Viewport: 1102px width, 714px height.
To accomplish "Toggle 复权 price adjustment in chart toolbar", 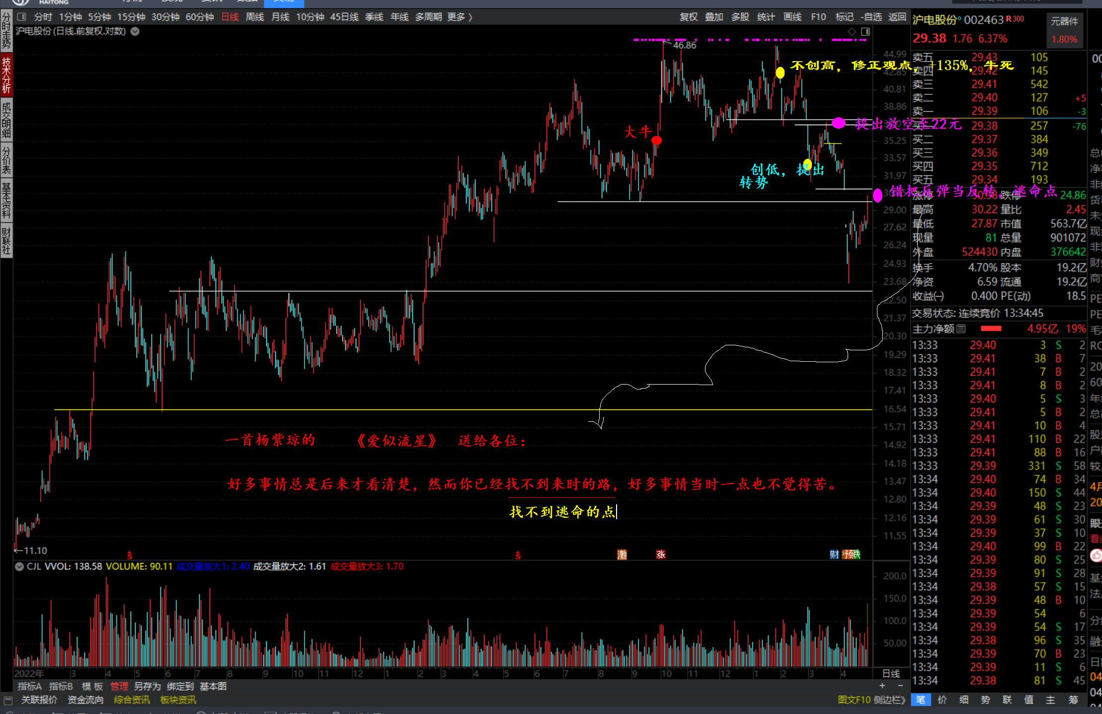I will coord(688,17).
